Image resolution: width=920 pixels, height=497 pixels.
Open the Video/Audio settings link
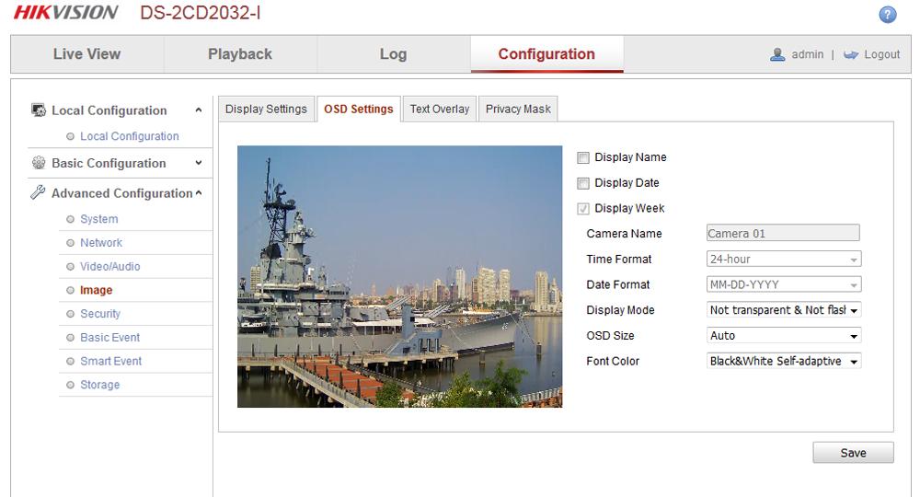110,266
